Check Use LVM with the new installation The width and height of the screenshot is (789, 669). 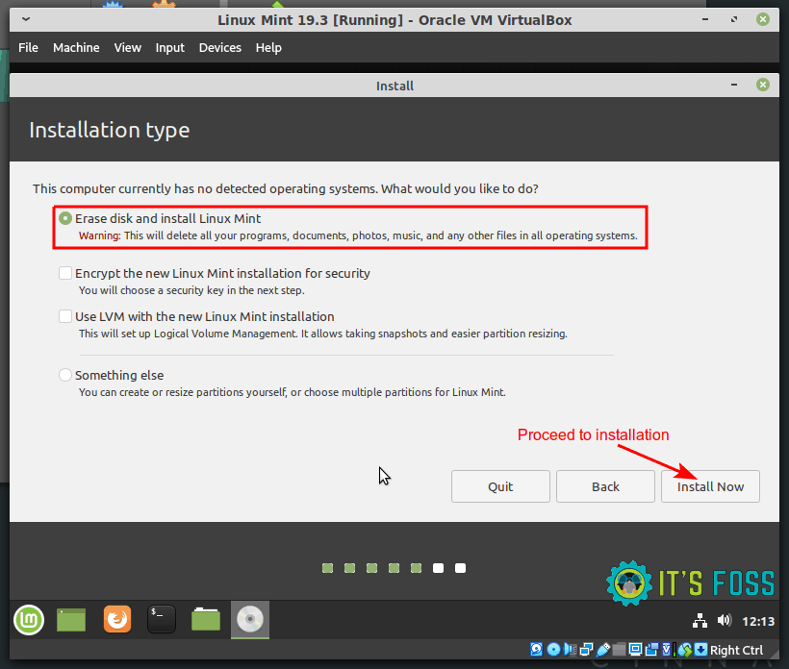pos(65,316)
